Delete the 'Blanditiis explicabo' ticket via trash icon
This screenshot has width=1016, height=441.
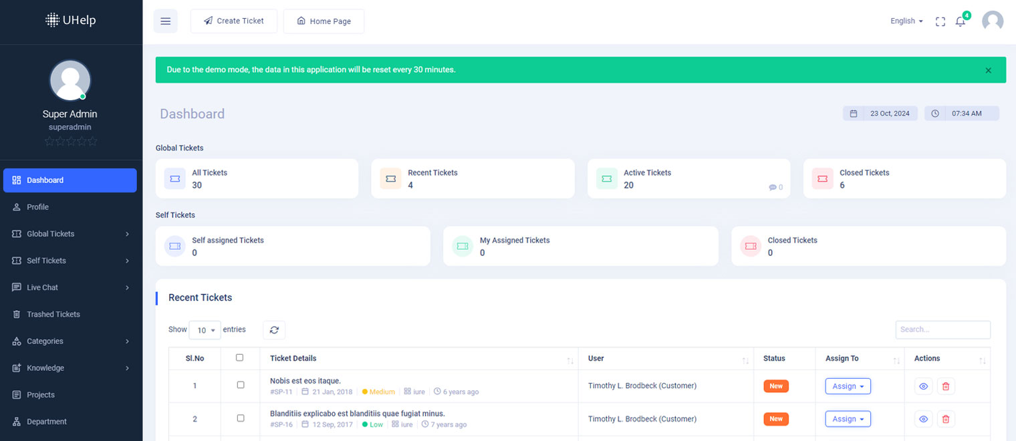pos(946,419)
